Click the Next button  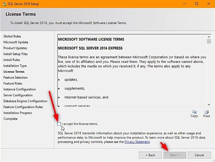(175, 155)
